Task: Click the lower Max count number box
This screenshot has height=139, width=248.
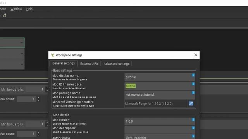Action: coord(27,134)
